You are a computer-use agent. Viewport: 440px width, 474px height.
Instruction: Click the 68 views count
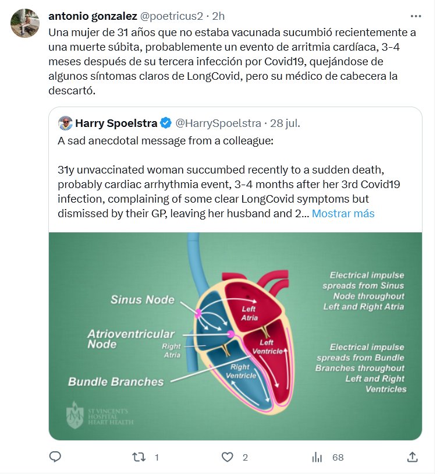click(338, 457)
